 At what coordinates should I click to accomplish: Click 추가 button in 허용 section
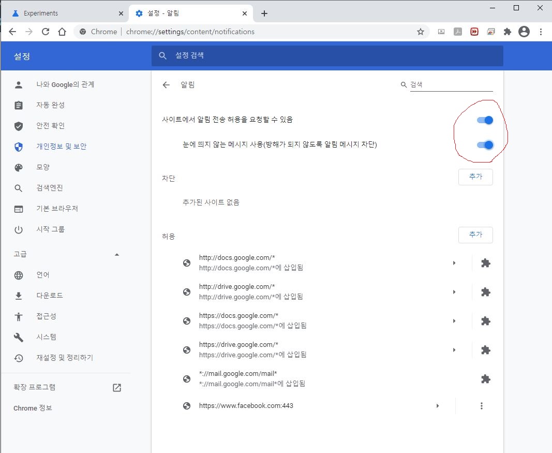[x=475, y=235]
